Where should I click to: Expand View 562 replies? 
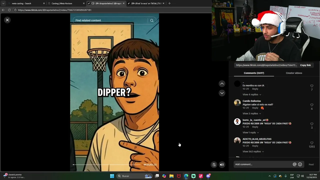point(253,151)
